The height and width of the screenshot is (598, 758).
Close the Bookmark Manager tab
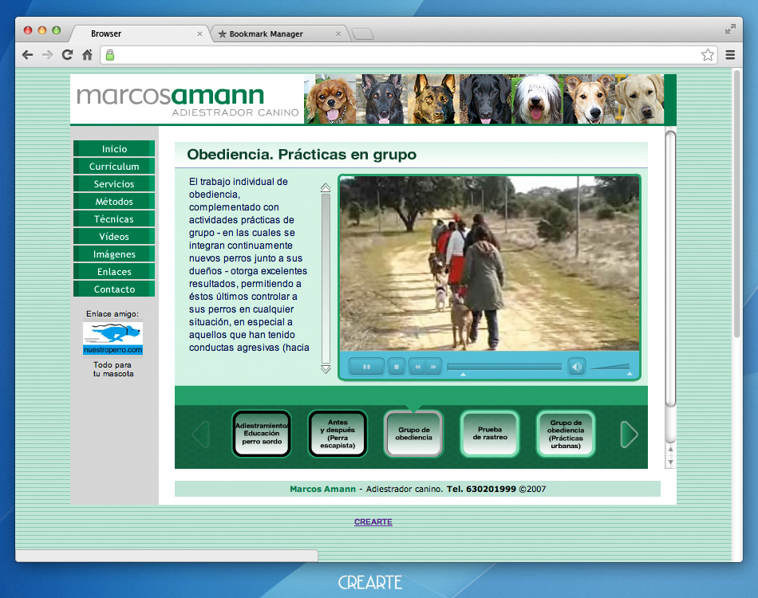338,33
